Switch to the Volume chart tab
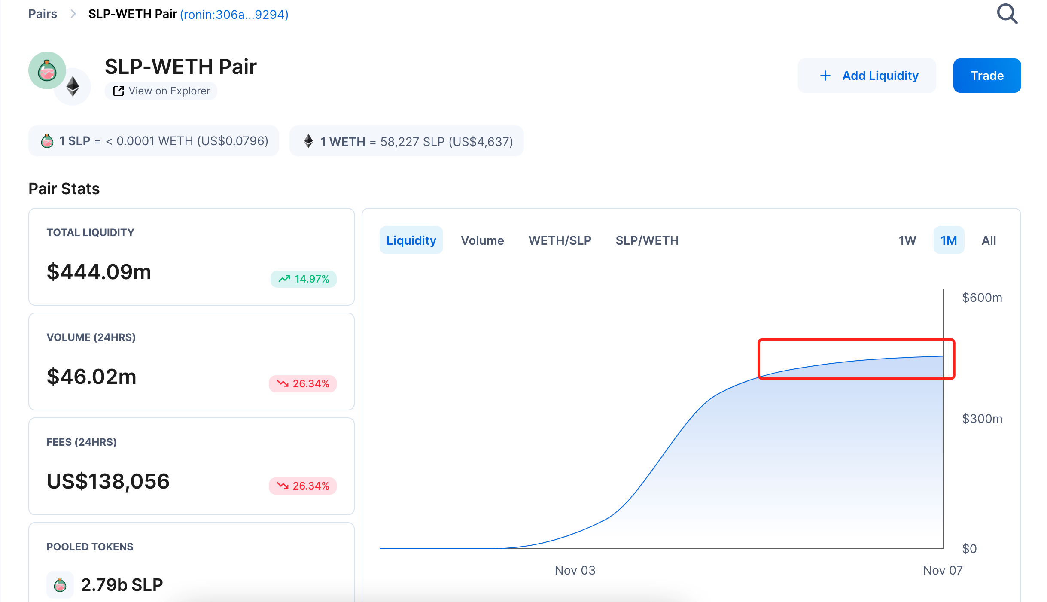Image resolution: width=1047 pixels, height=602 pixels. coord(482,240)
